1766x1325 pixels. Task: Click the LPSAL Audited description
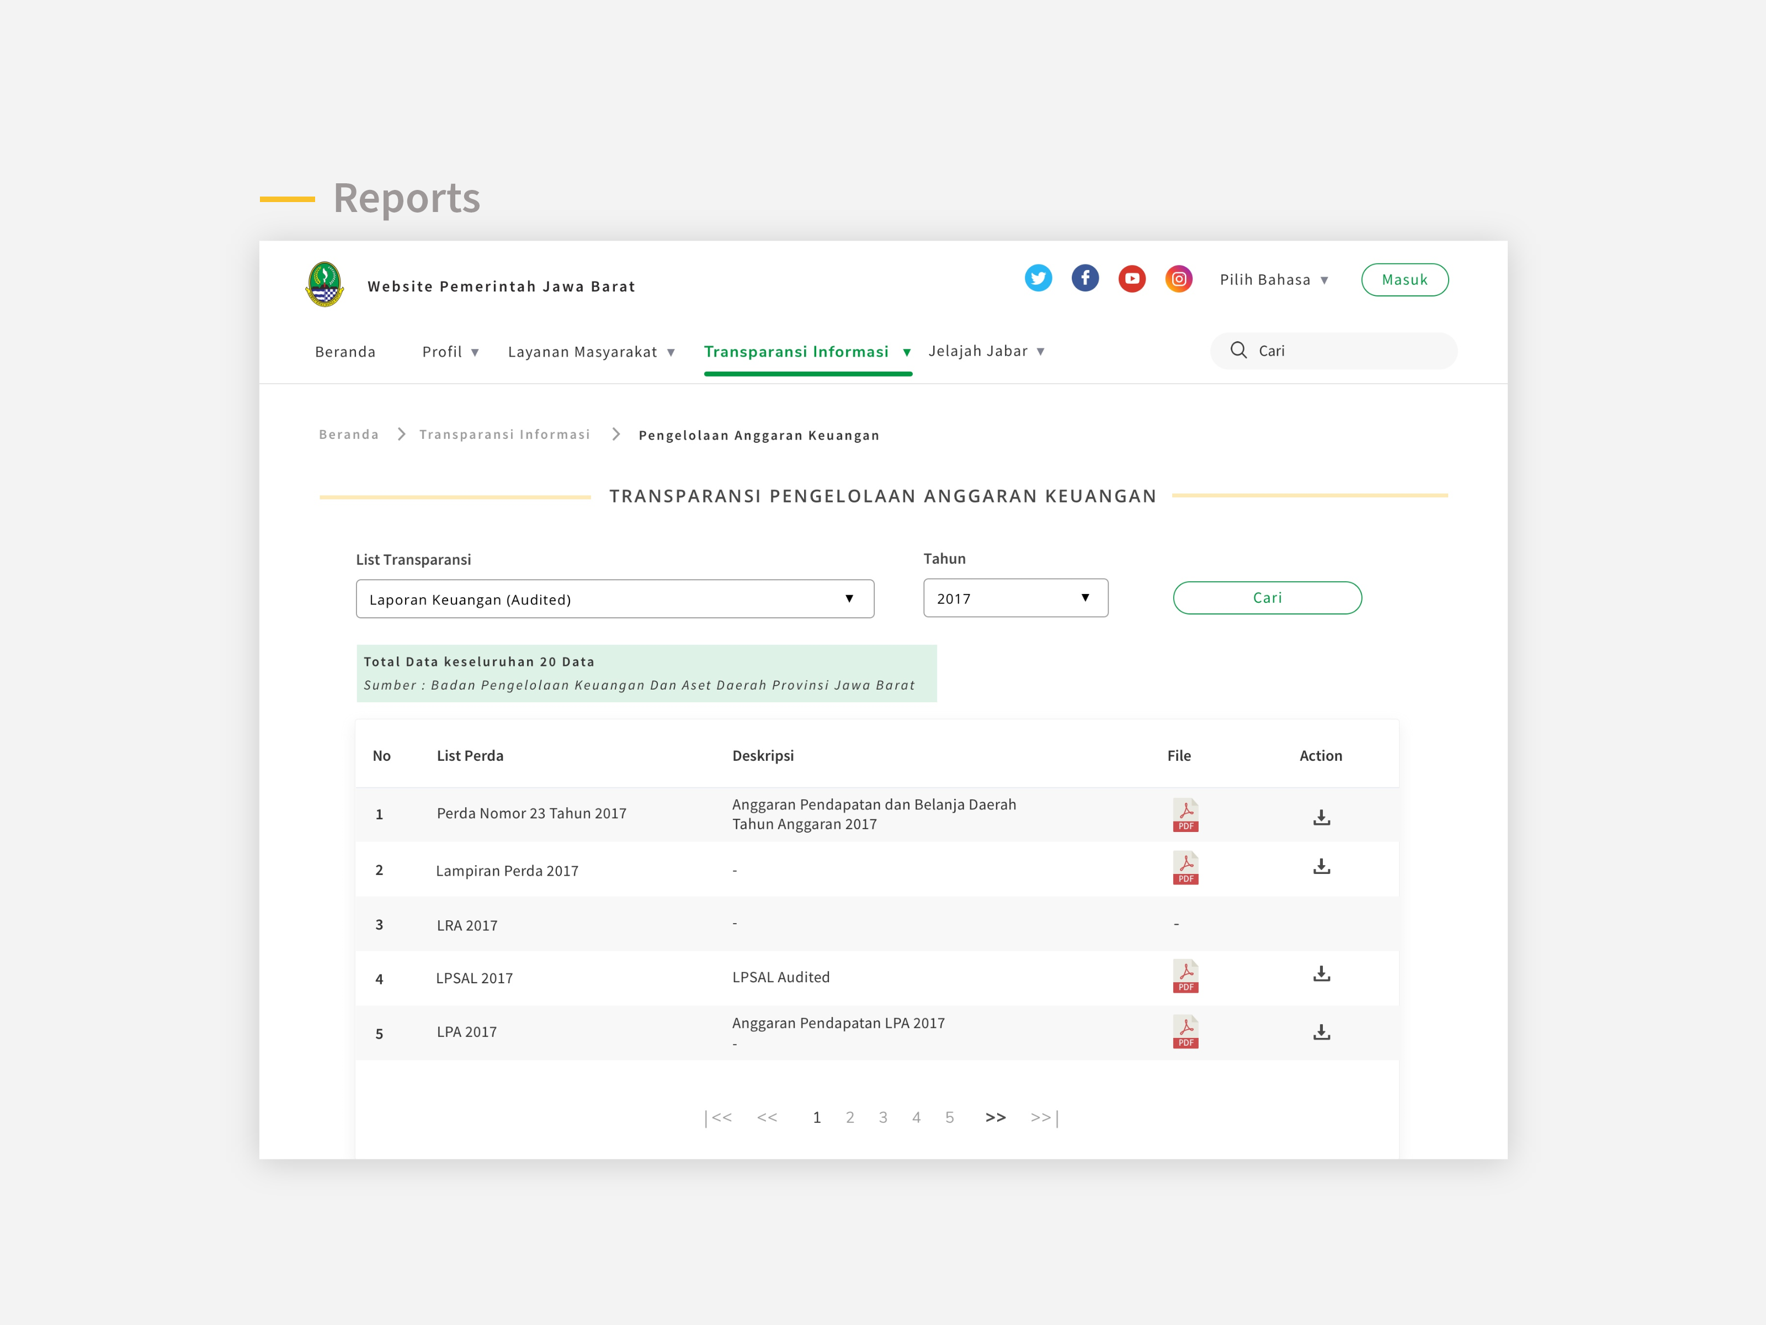781,977
